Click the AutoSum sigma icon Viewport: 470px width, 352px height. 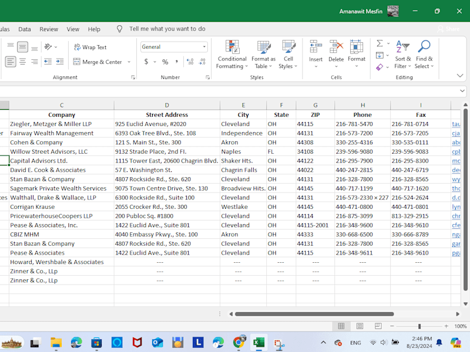(380, 43)
